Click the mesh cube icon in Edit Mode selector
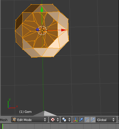Viewport: 119px width, 129px height. pos(14,120)
